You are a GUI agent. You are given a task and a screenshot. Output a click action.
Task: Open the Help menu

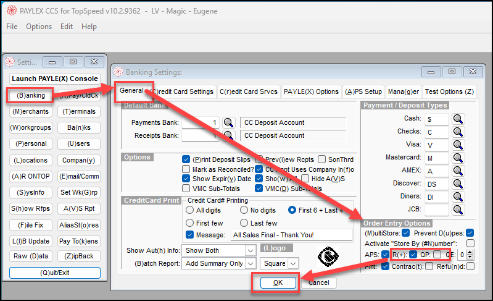pos(89,27)
